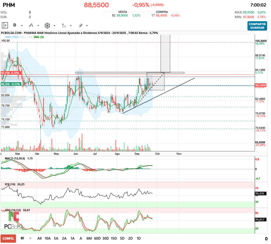Image resolution: width=271 pixels, height=244 pixels.
Task: Select the All time range
Action: (x=39, y=238)
